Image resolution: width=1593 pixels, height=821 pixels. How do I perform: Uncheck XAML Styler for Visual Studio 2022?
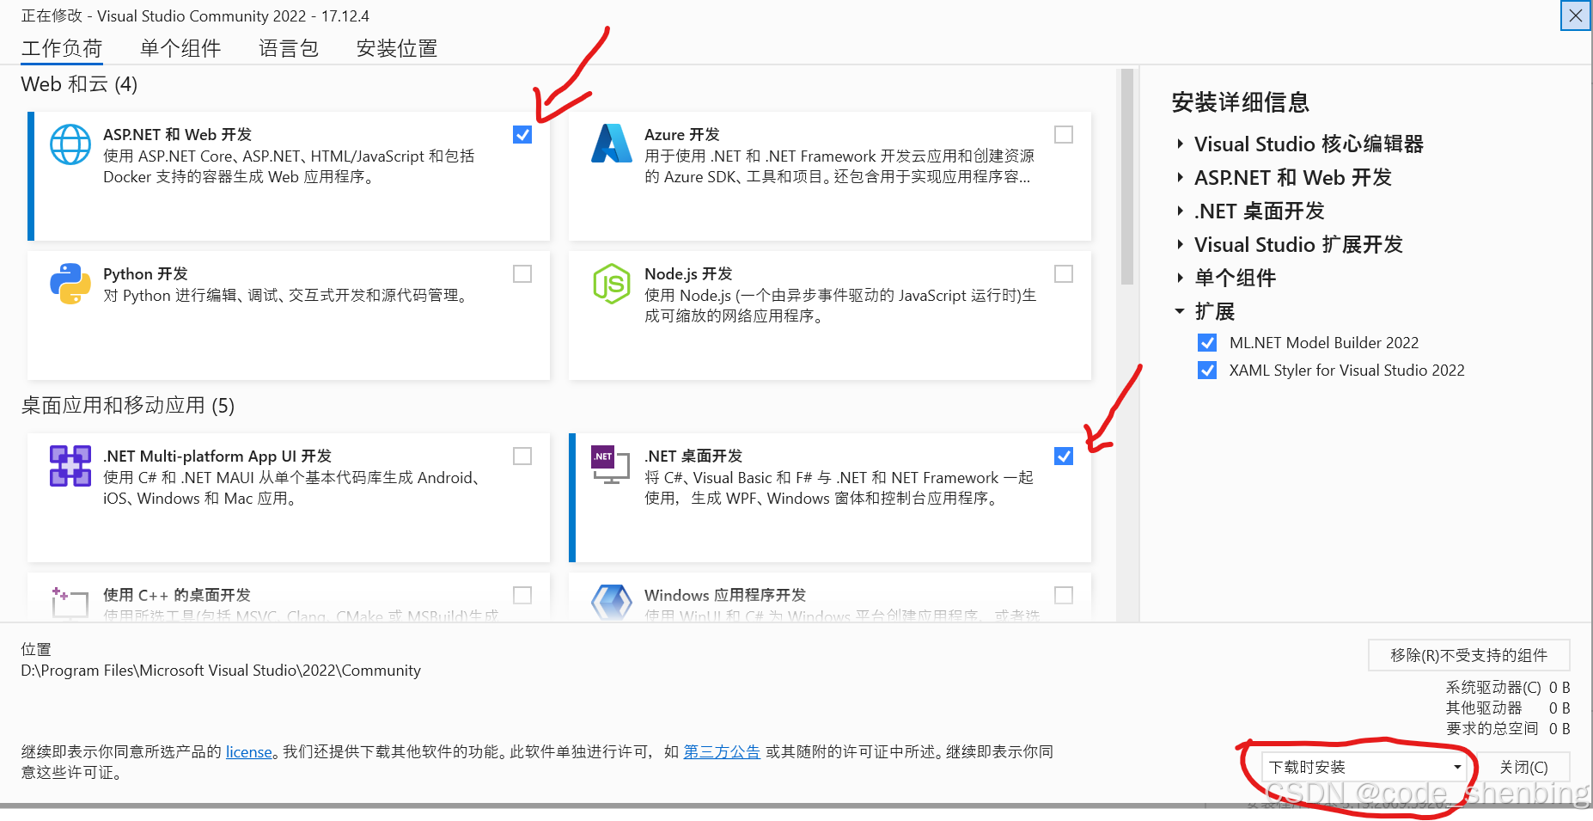(1207, 371)
